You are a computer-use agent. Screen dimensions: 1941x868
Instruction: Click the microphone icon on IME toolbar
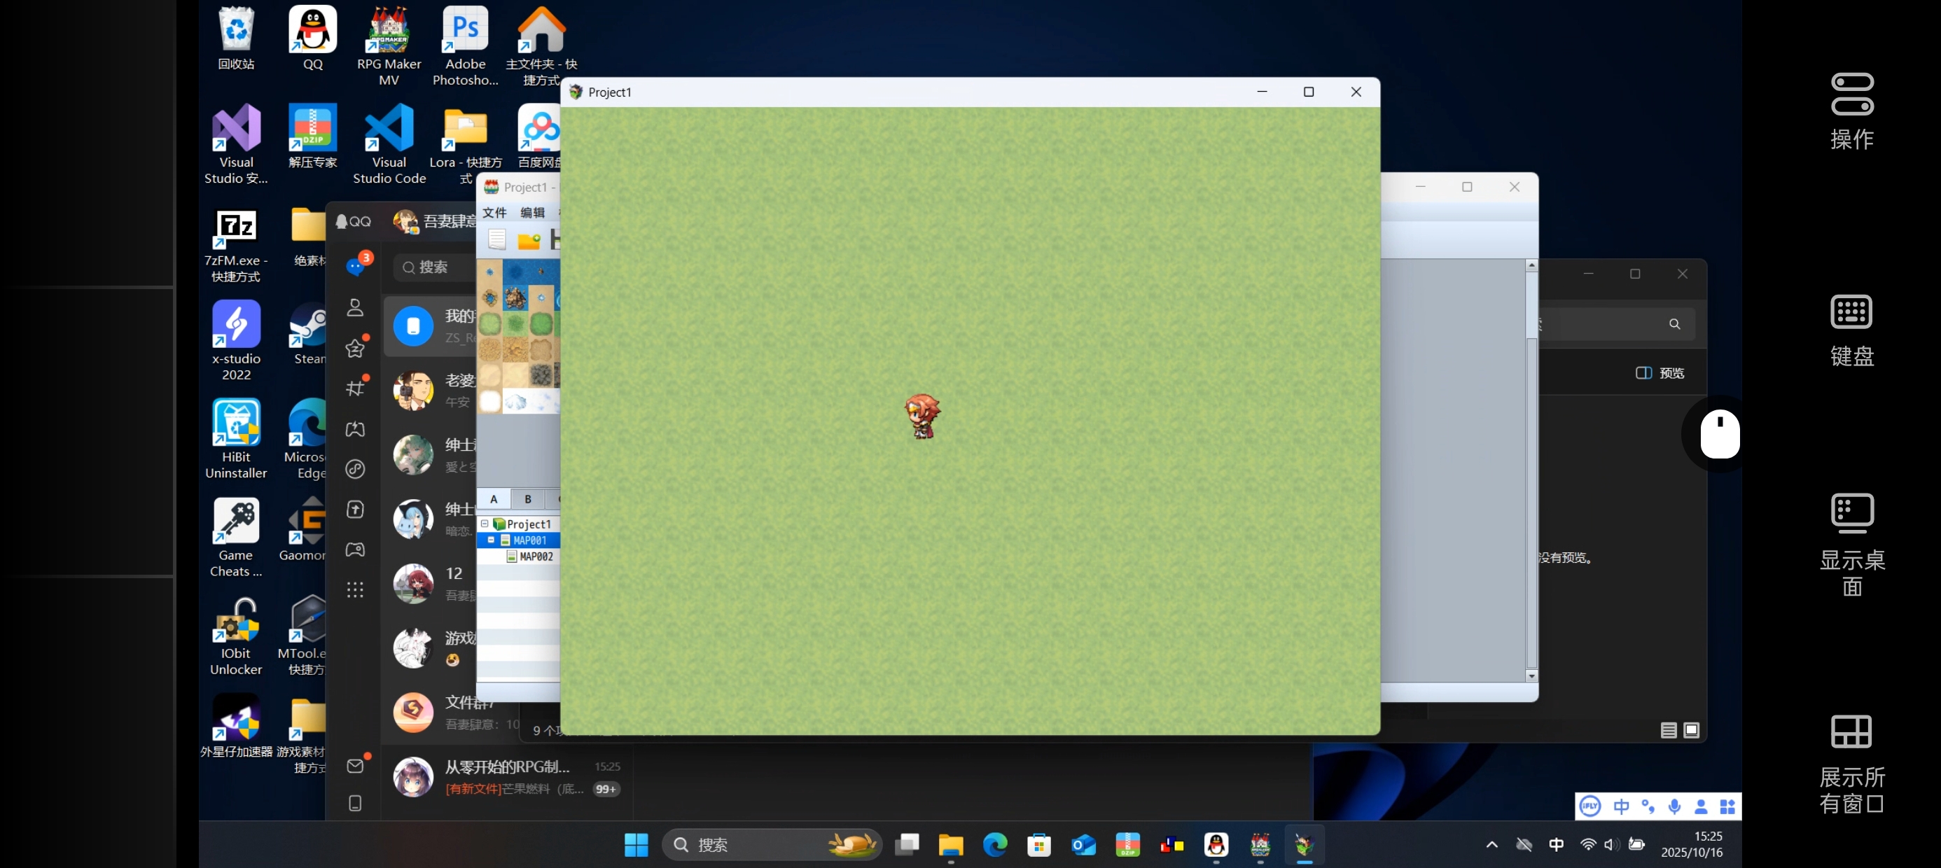point(1674,806)
